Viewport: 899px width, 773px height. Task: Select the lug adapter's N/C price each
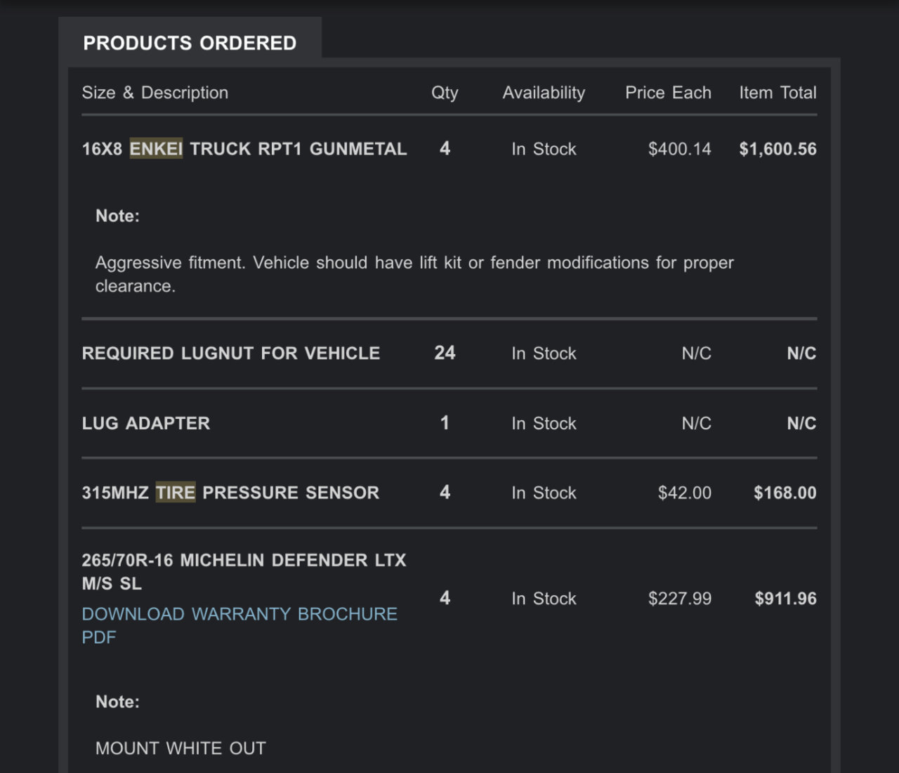[696, 423]
